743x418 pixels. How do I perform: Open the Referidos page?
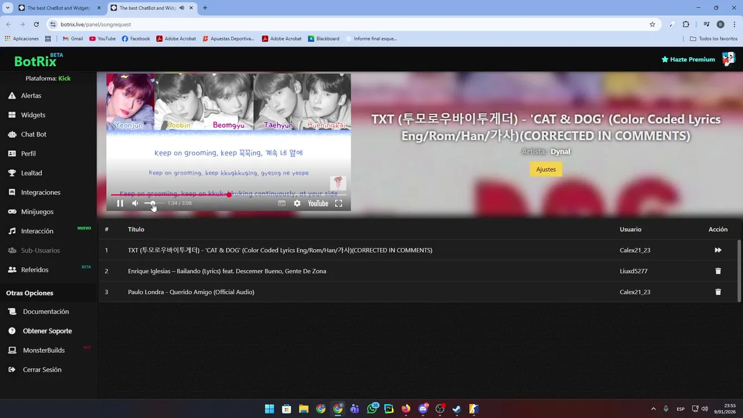click(x=35, y=270)
